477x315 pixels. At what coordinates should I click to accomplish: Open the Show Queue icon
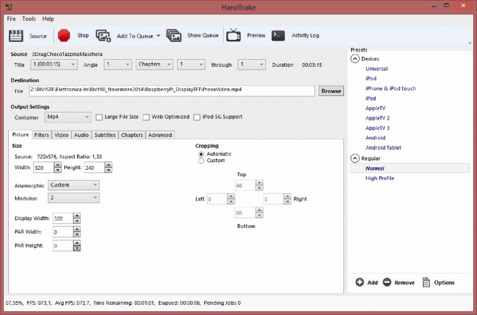[174, 35]
